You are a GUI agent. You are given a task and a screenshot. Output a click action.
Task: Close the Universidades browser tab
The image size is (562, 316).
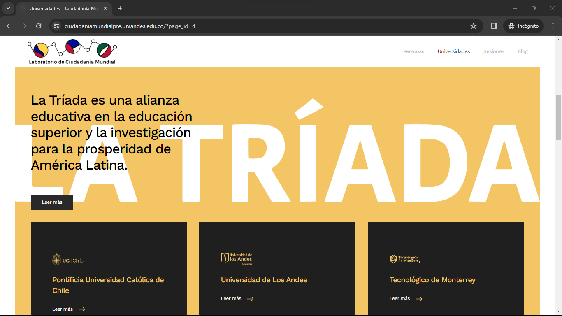point(106,8)
